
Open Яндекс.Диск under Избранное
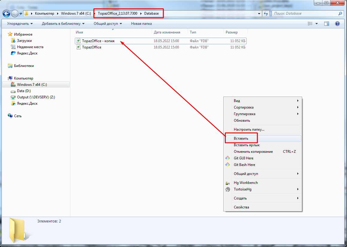(27, 53)
